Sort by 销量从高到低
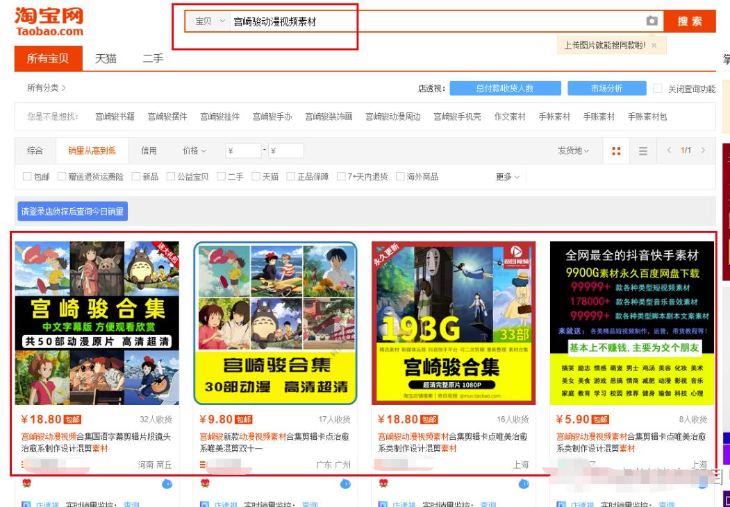The width and height of the screenshot is (730, 507). (x=92, y=151)
